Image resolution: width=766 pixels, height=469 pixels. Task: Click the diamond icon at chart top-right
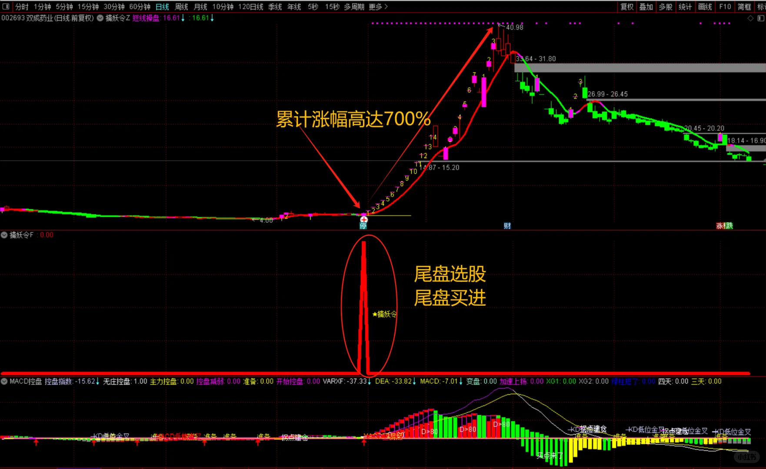pos(750,18)
